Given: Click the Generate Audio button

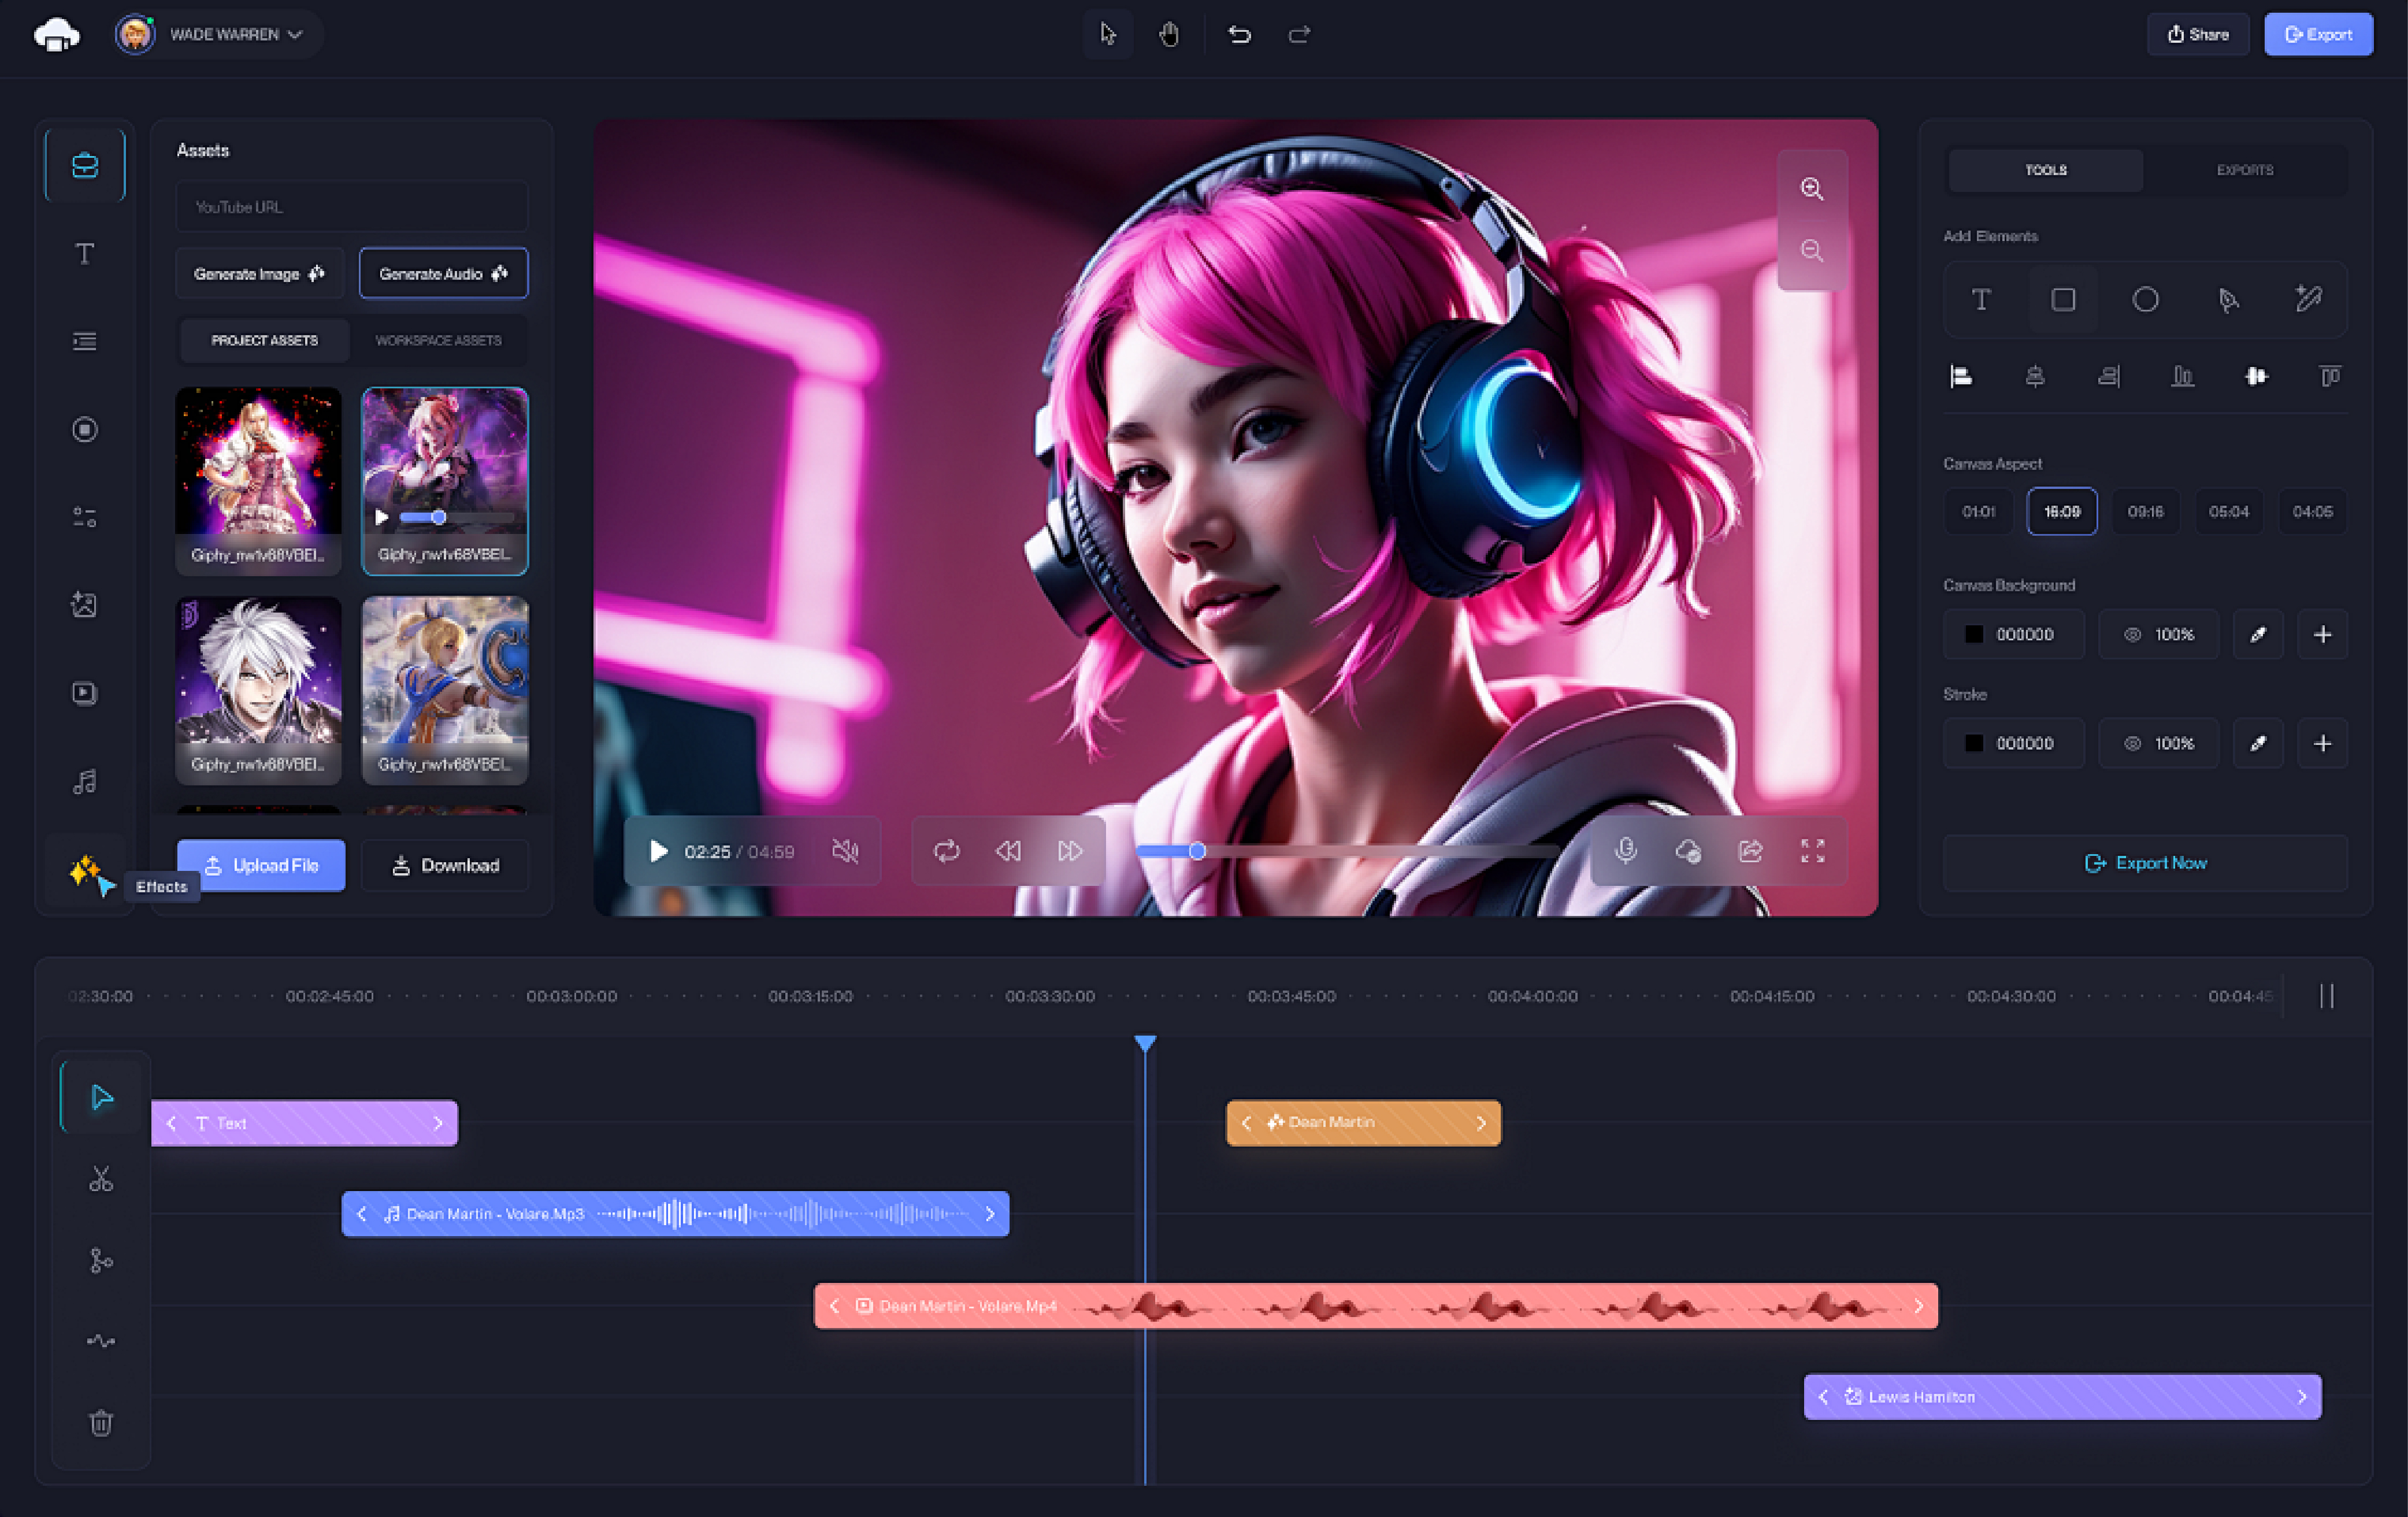Looking at the screenshot, I should [443, 273].
